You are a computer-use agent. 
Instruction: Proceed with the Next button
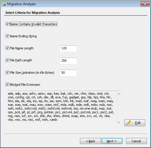112,141
